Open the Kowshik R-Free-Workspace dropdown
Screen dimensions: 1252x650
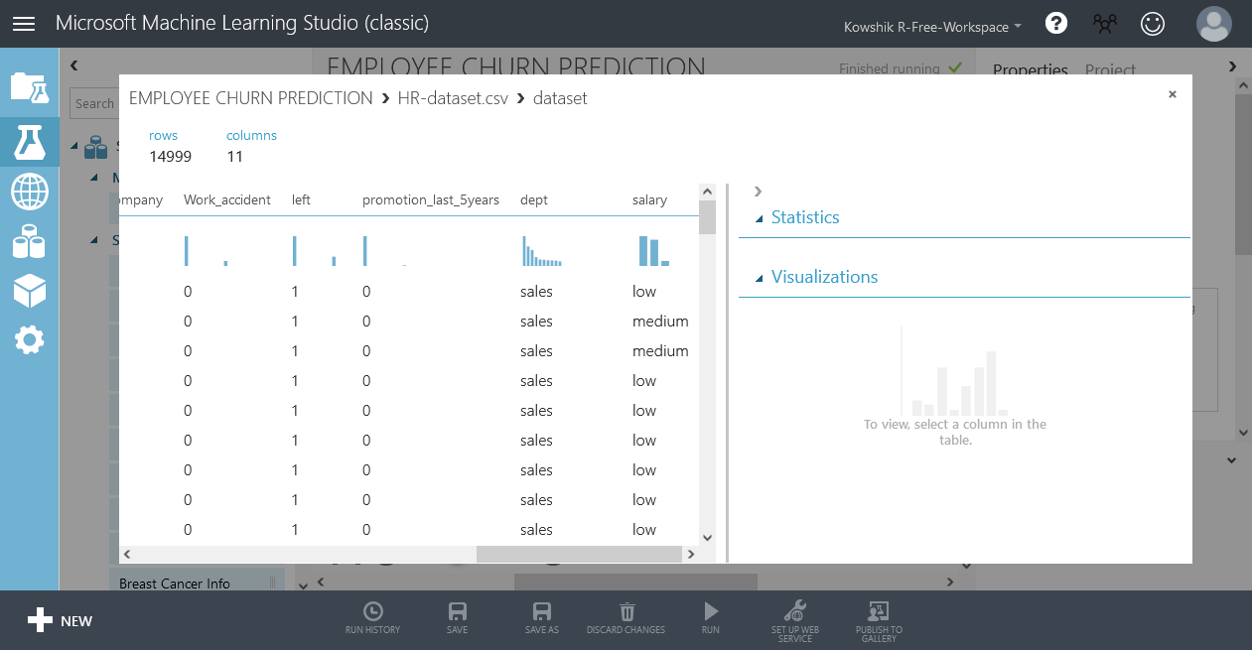click(931, 28)
